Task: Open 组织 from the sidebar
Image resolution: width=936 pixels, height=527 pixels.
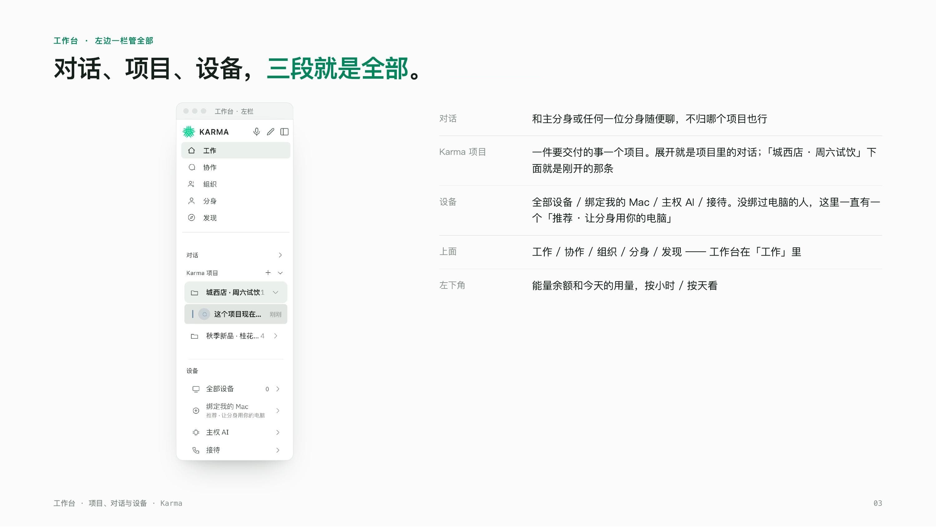Action: (x=236, y=184)
